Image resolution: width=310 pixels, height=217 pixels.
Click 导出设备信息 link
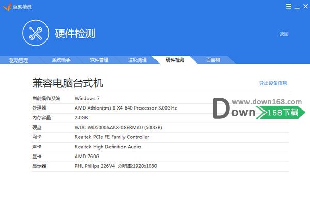pos(273,83)
